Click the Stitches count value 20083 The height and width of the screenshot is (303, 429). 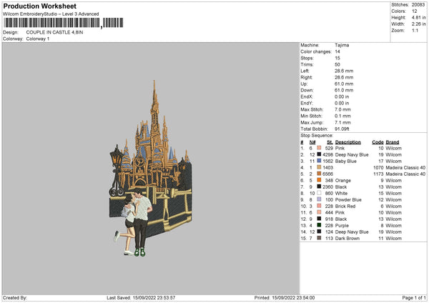(419, 5)
